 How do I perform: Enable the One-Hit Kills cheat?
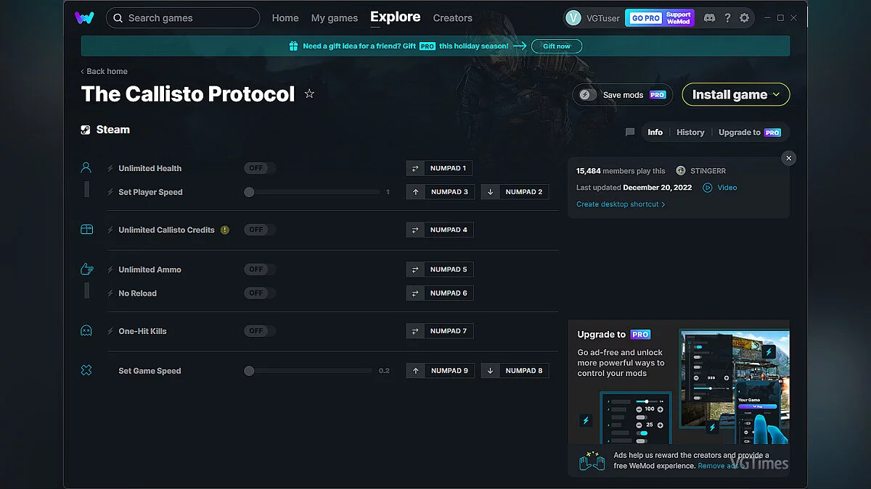click(258, 330)
